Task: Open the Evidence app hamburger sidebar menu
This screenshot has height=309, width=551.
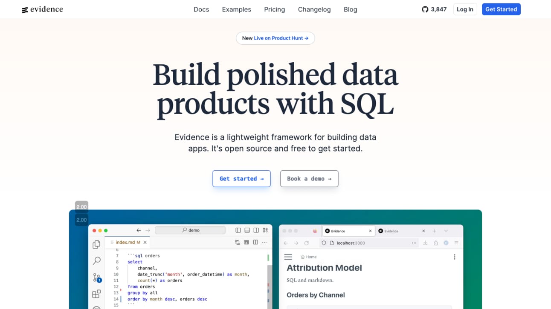Action: [x=288, y=257]
